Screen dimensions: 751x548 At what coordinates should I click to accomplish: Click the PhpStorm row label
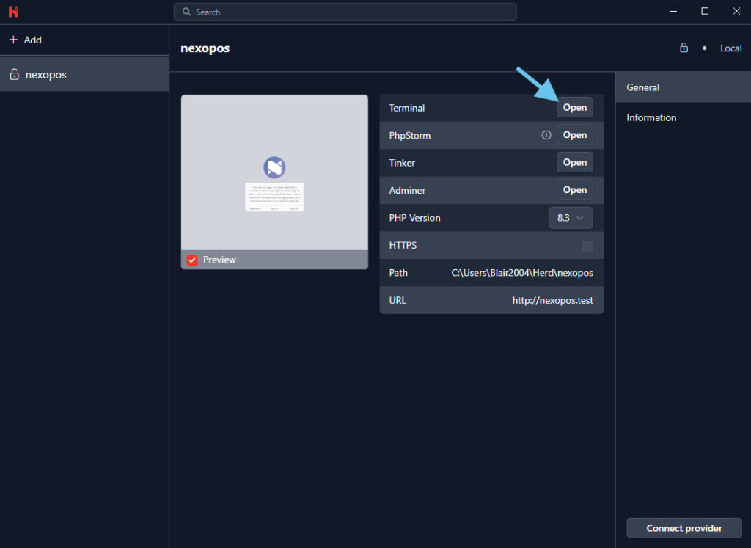[409, 135]
